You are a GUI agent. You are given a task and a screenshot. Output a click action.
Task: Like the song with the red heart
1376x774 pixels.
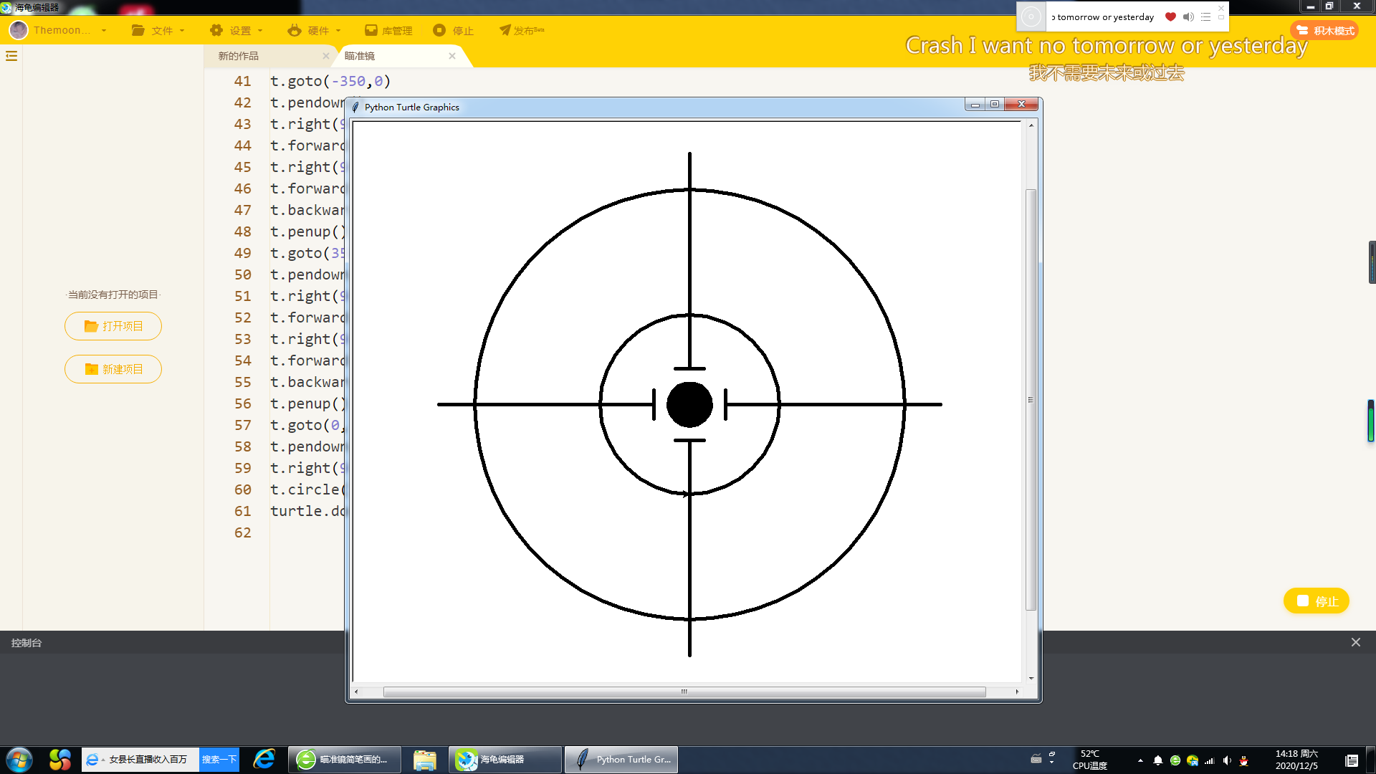(1170, 16)
